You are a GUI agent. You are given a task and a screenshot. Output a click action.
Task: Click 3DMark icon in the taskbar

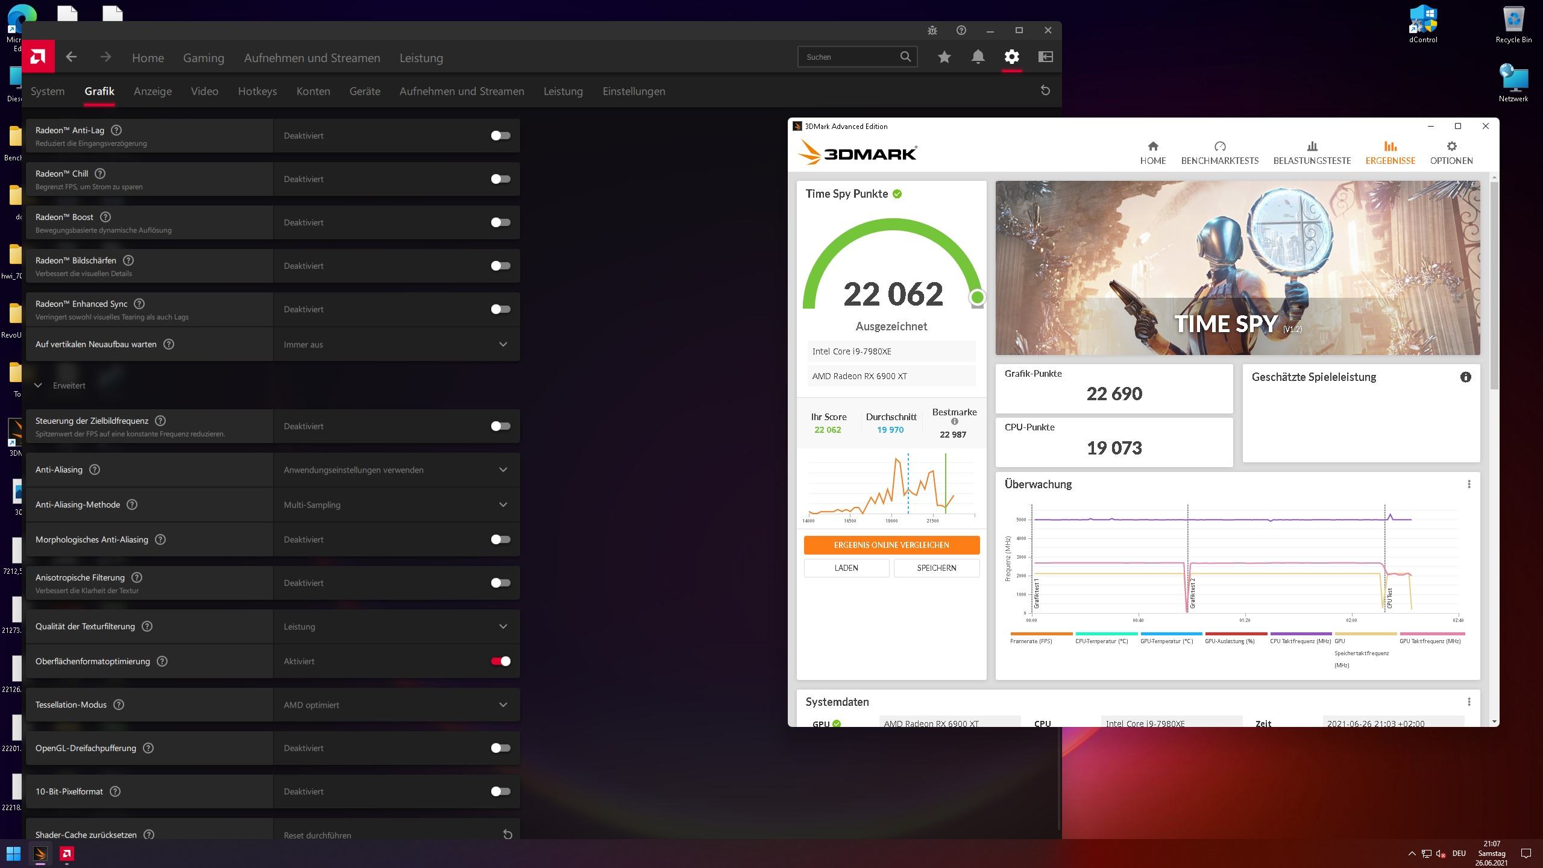pos(40,854)
